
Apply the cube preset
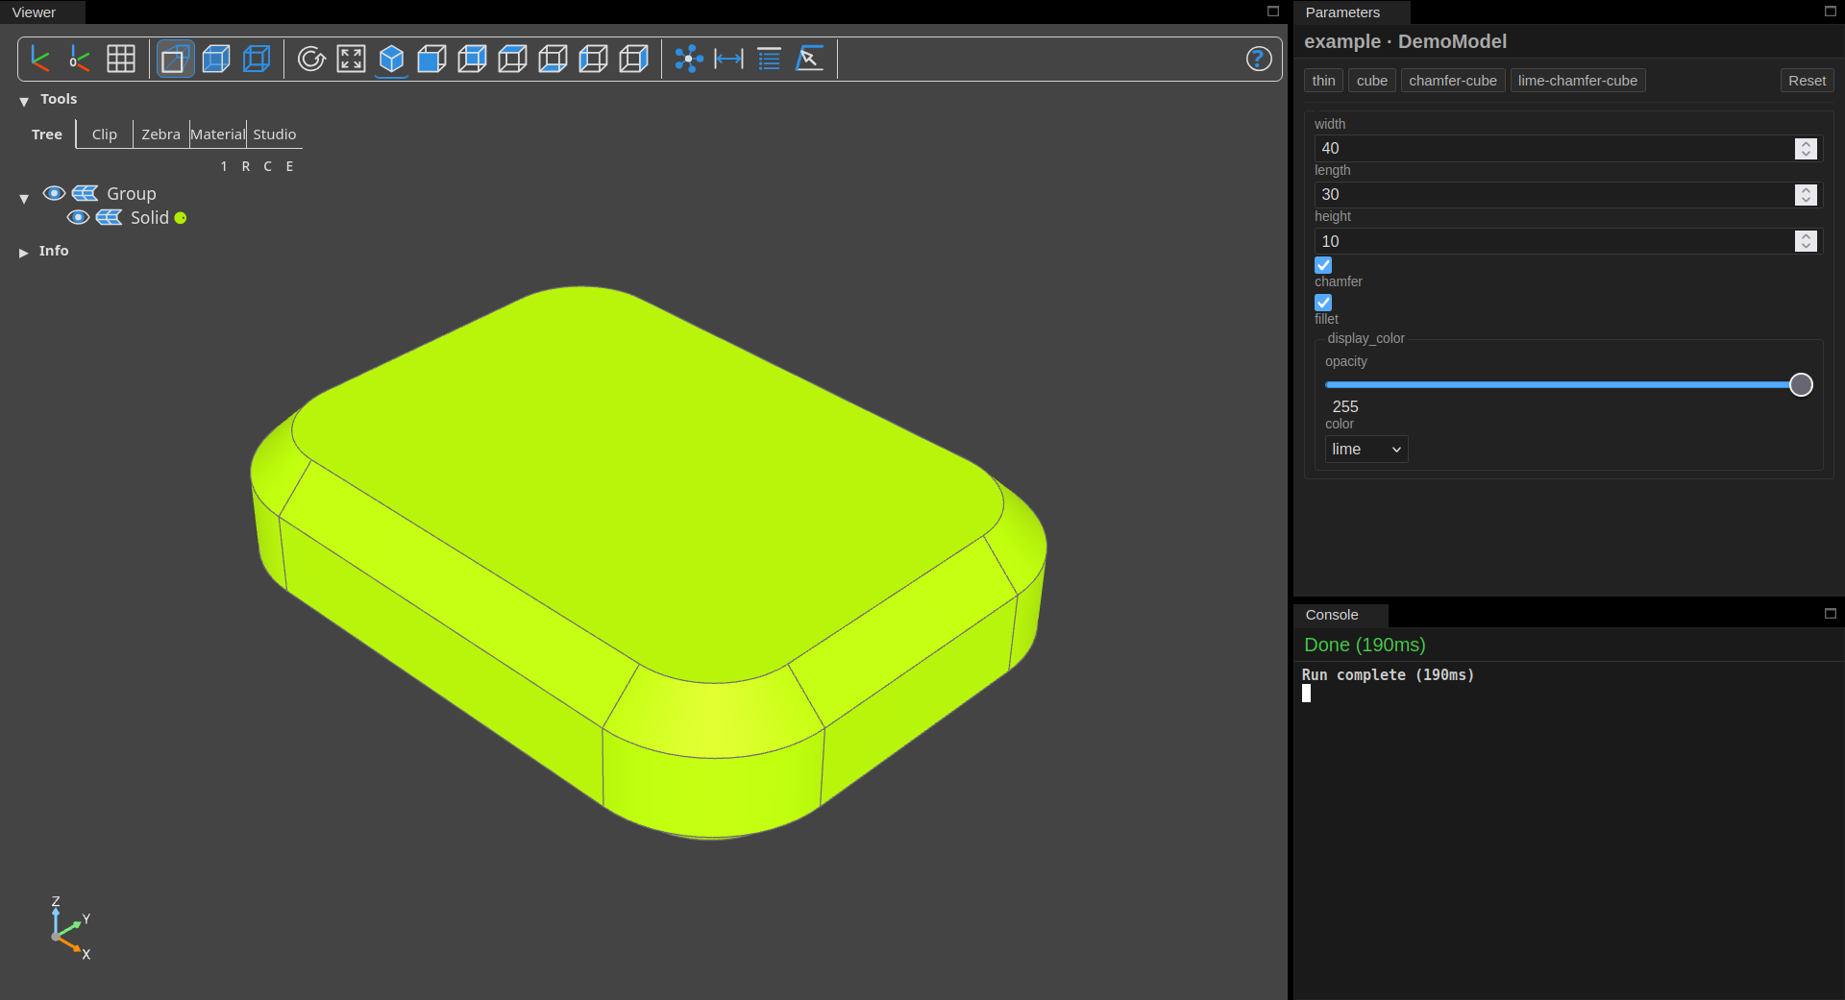pyautogui.click(x=1371, y=81)
